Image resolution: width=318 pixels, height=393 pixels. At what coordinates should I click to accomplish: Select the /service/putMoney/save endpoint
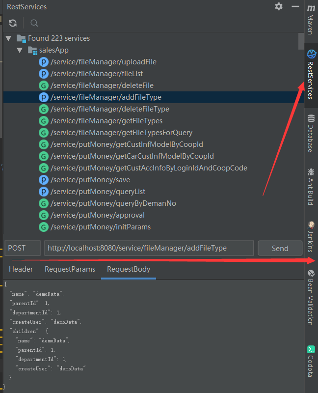click(x=90, y=180)
